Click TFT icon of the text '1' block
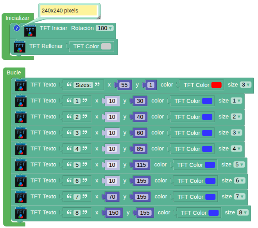258x228 pixels. [x=21, y=101]
